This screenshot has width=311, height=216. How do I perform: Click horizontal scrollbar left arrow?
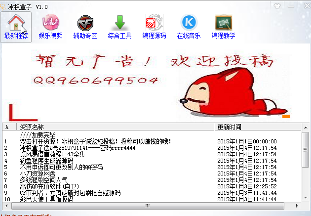[x=6, y=206]
